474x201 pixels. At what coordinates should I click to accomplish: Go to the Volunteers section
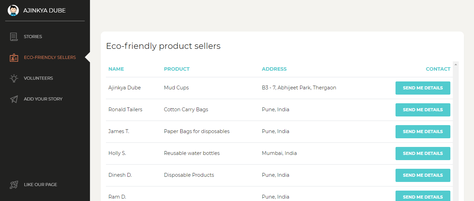click(38, 78)
